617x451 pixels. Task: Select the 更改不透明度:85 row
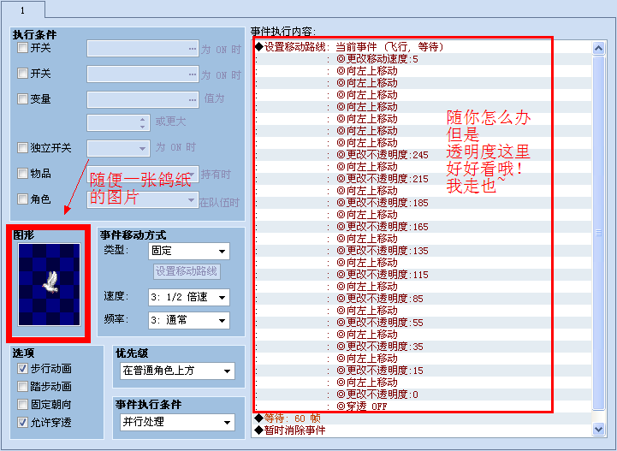423,299
